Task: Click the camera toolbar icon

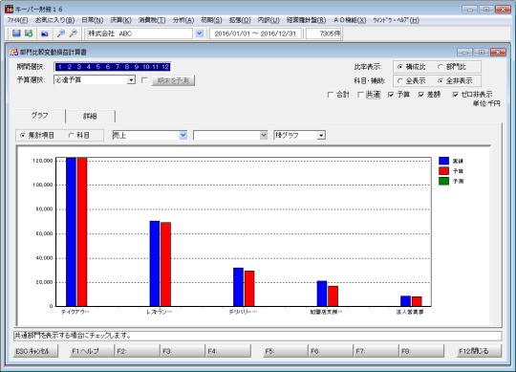Action: click(44, 33)
